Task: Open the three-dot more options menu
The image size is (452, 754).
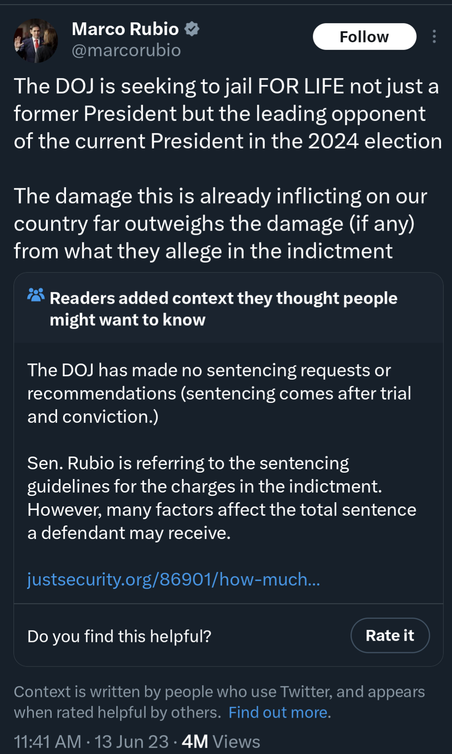Action: click(434, 36)
